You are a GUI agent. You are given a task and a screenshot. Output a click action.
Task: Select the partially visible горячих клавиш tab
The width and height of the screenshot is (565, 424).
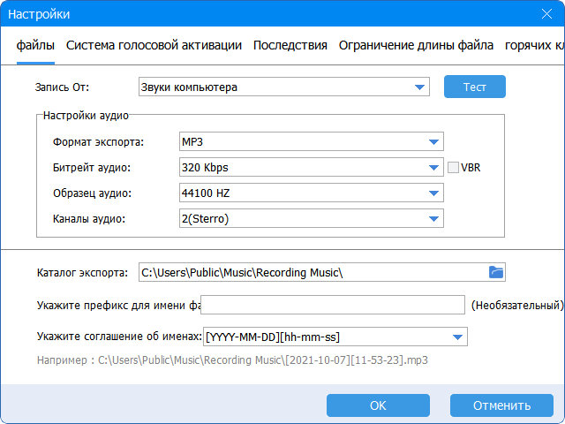(534, 45)
